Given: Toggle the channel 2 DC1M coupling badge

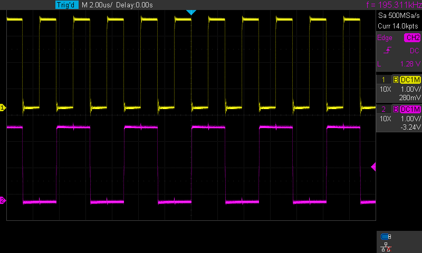Looking at the screenshot, I should [x=410, y=109].
